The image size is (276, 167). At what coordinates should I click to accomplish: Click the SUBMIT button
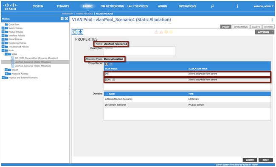(250, 160)
